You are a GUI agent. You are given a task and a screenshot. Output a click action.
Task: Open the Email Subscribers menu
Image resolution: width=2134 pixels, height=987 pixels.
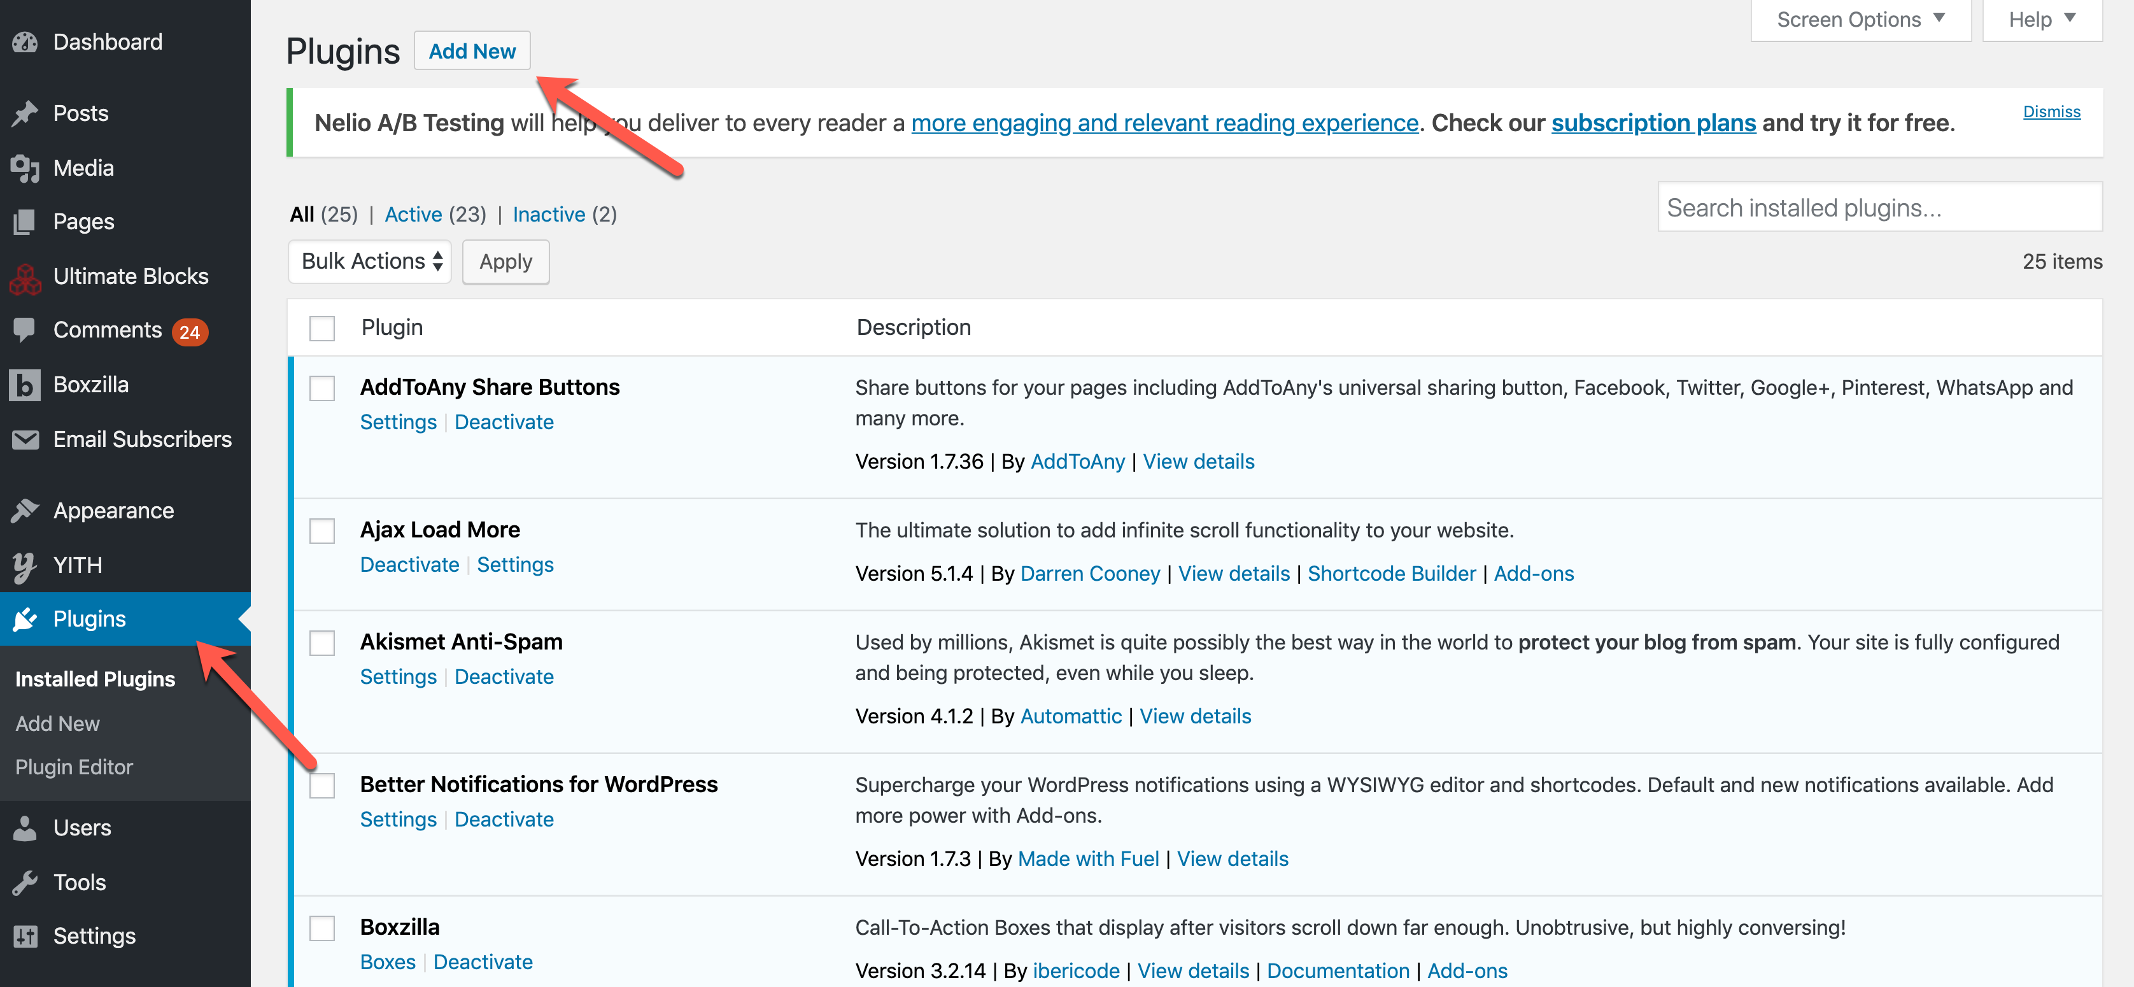tap(143, 439)
